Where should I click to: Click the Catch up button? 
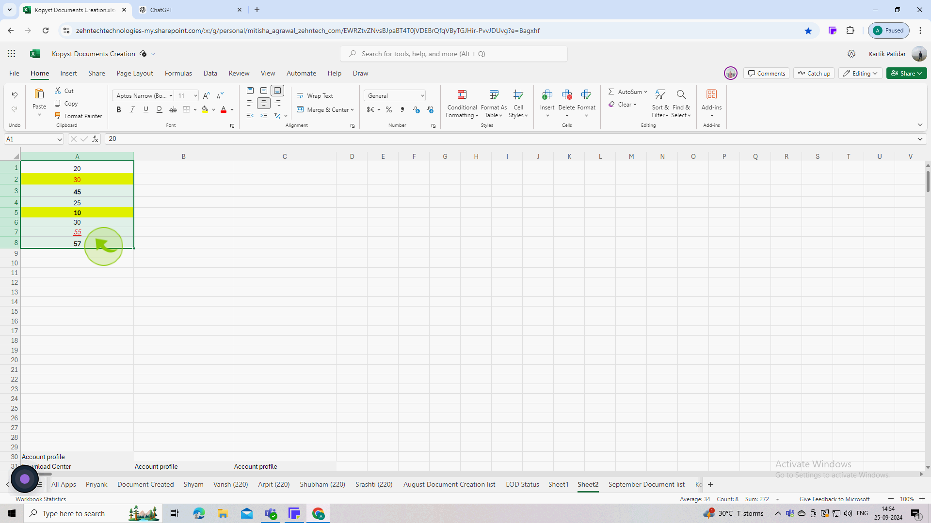pos(814,73)
